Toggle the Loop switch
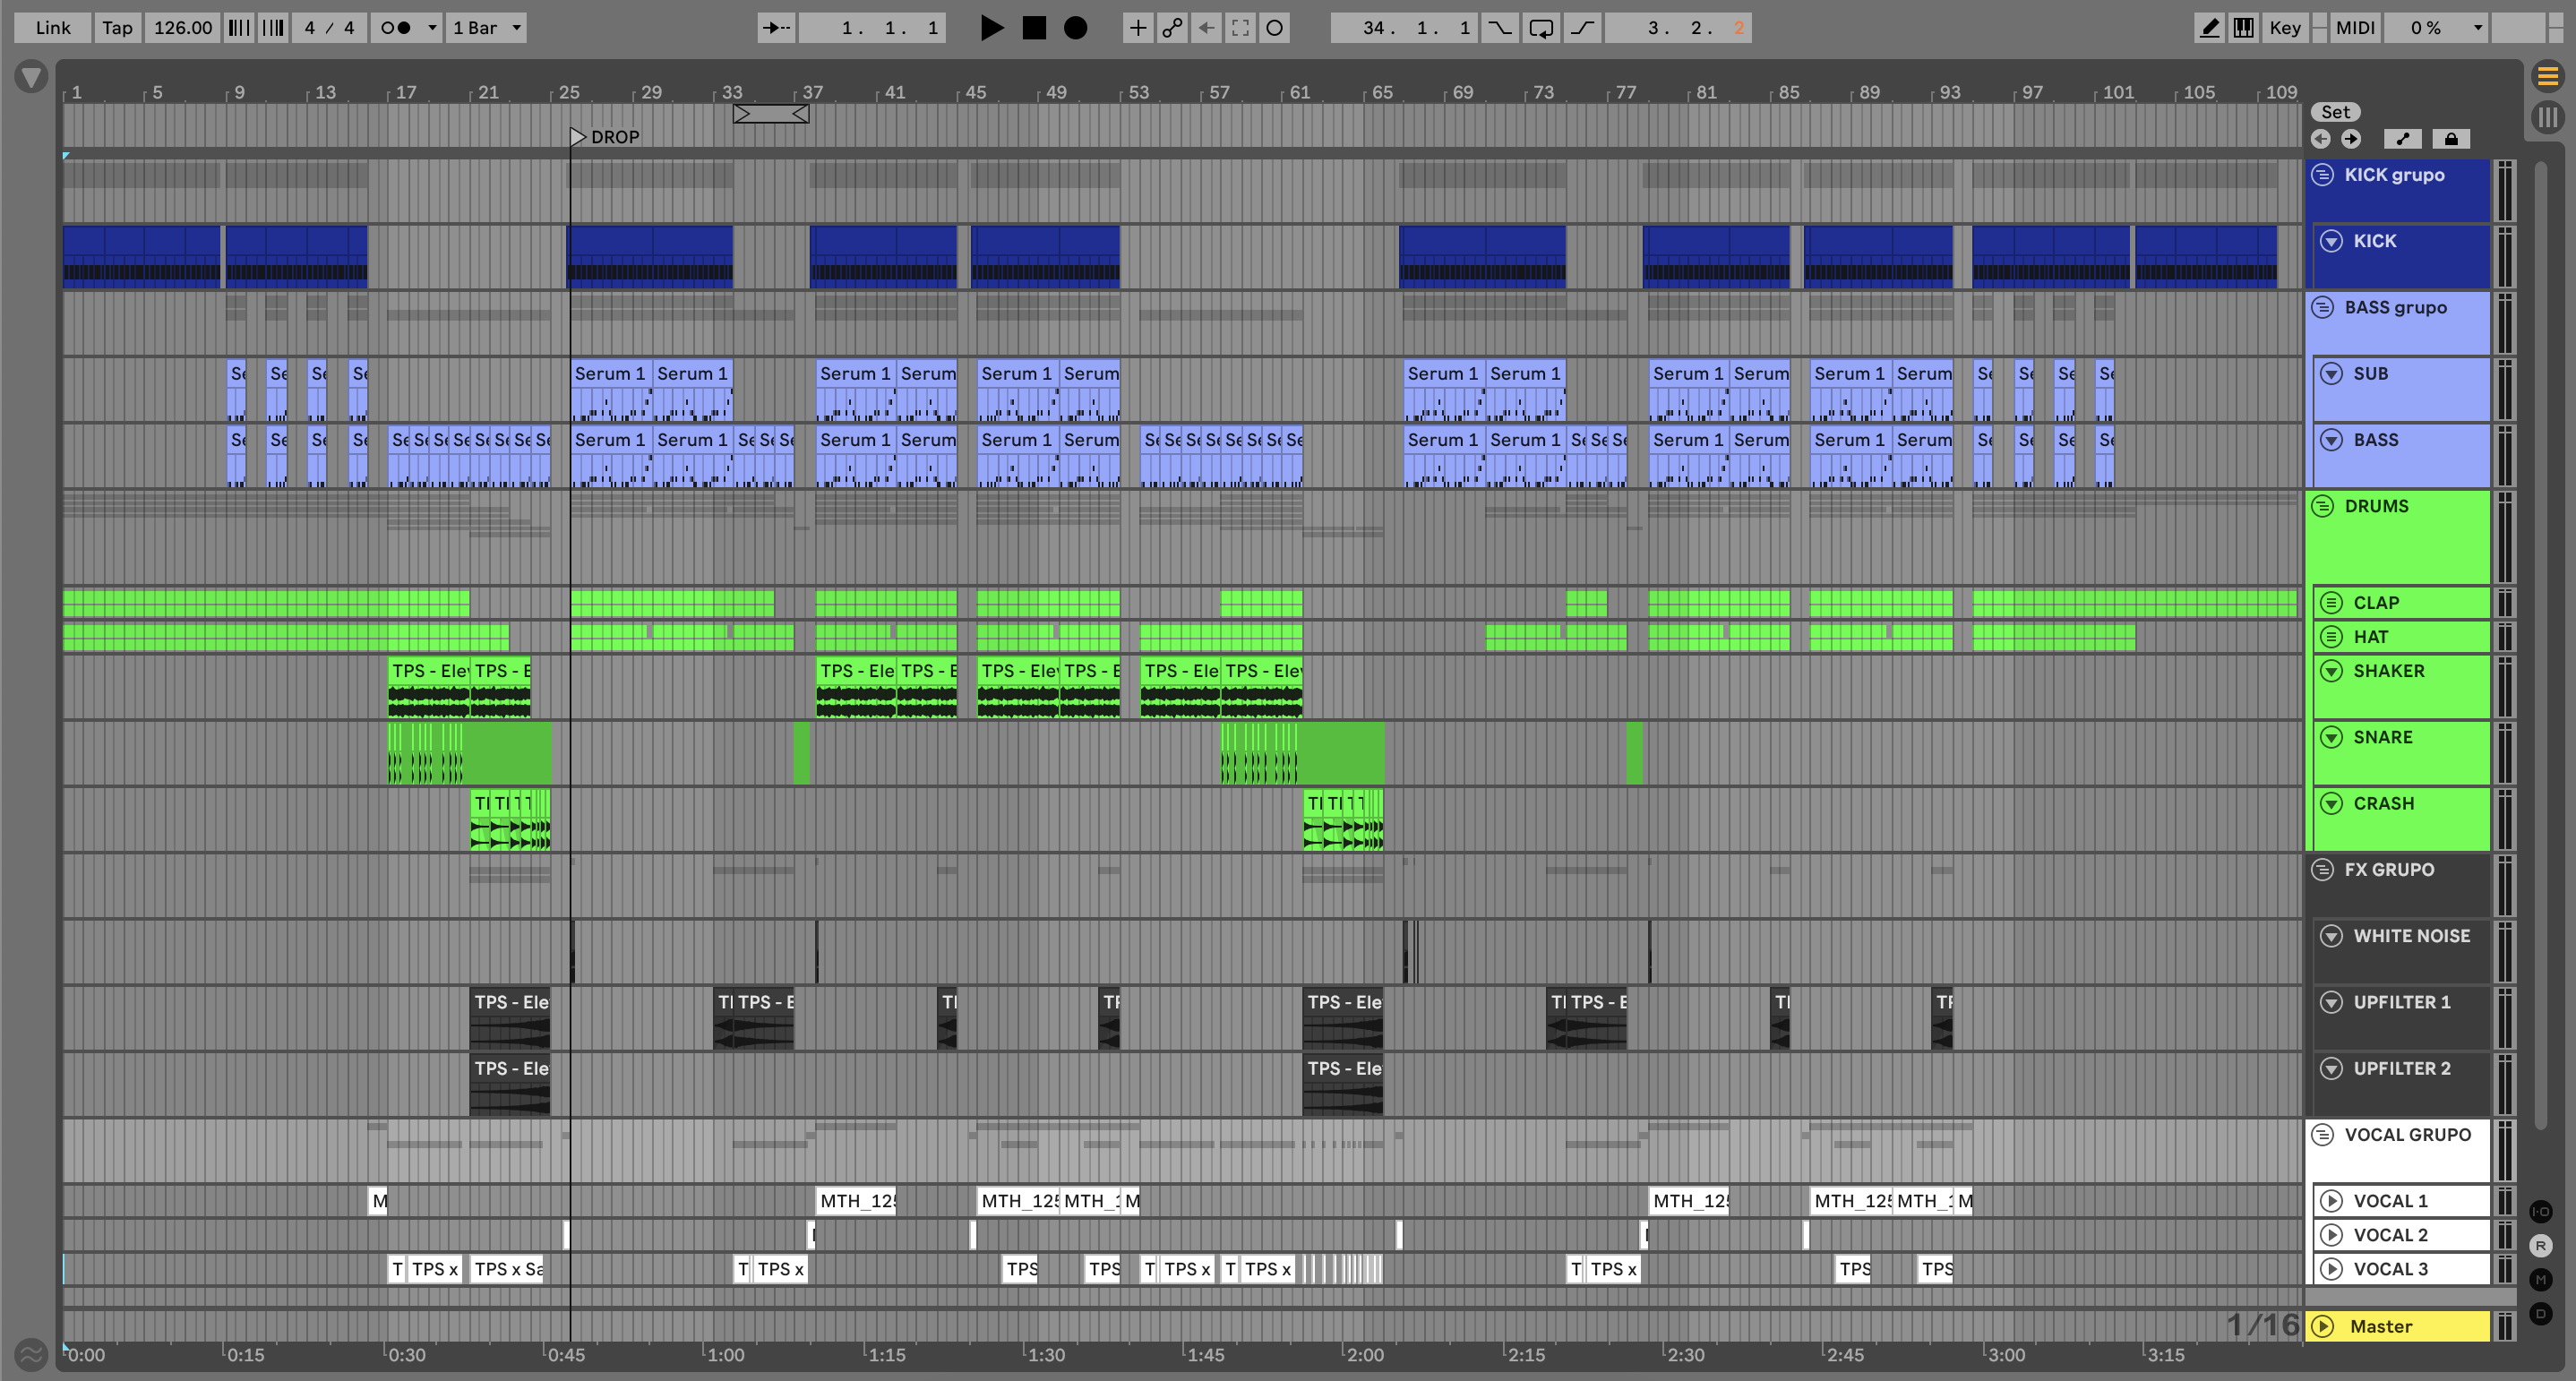The height and width of the screenshot is (1381, 2576). (1541, 28)
